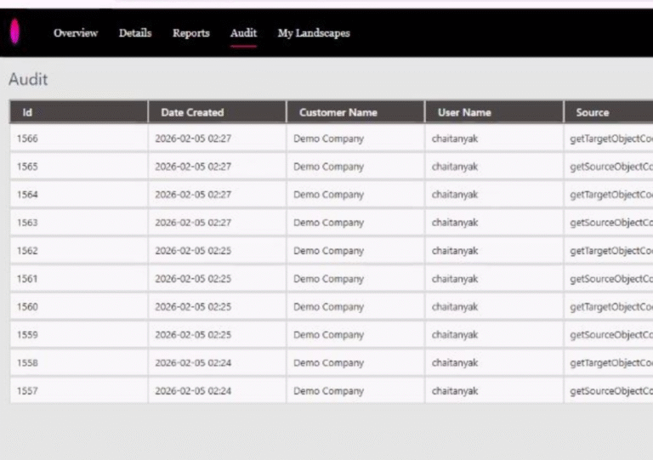Go to the Reports tab
This screenshot has height=460, width=653.
pos(190,33)
